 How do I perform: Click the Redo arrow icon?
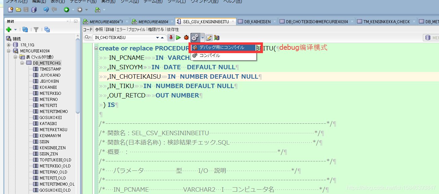click(x=54, y=10)
